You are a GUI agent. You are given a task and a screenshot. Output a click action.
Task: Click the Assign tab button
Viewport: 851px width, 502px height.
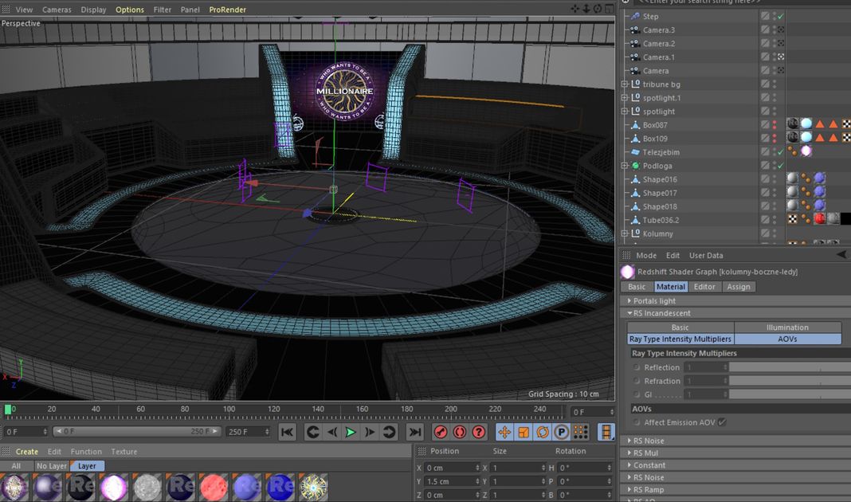pyautogui.click(x=738, y=287)
